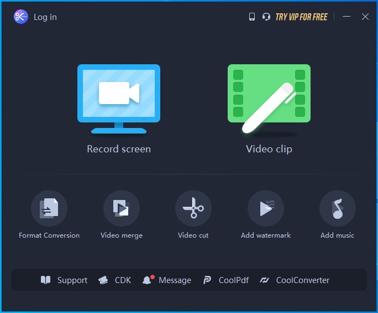
Task: Open customer service headset icon
Action: coord(266,17)
